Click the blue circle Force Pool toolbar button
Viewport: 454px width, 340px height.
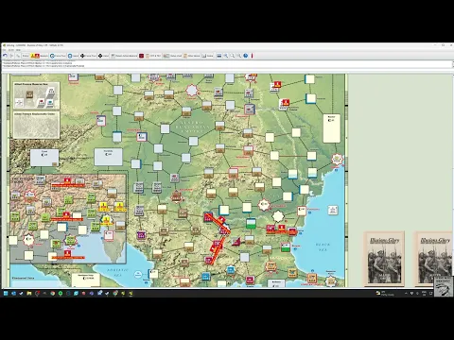tap(58, 56)
